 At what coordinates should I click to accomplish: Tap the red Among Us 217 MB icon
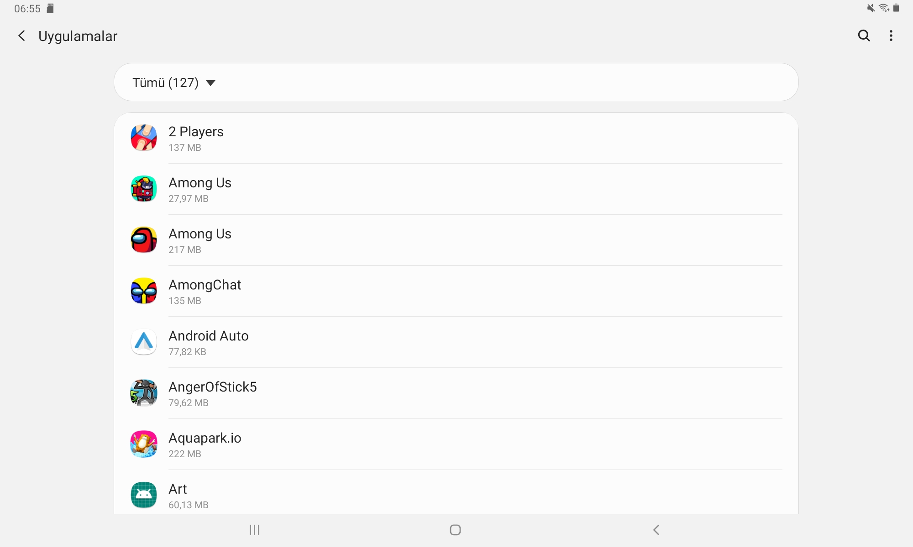[144, 240]
